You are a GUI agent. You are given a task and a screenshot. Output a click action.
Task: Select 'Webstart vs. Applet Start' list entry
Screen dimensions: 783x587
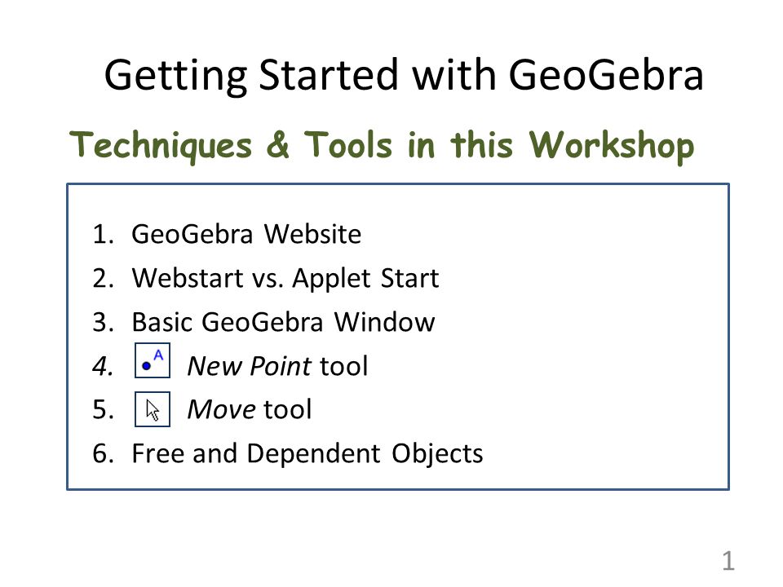[285, 278]
